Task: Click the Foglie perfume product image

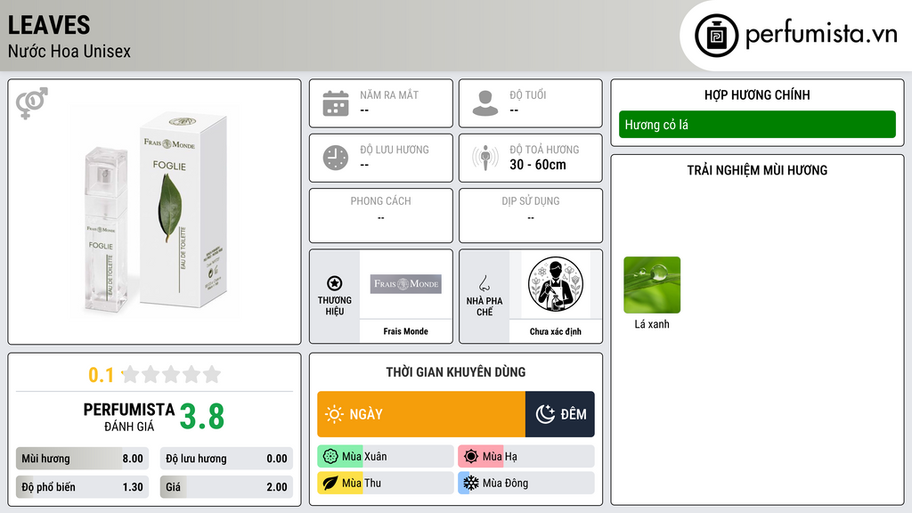Action: 155,212
